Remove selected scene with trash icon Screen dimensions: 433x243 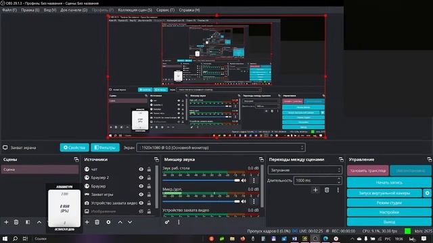[x=16, y=222]
